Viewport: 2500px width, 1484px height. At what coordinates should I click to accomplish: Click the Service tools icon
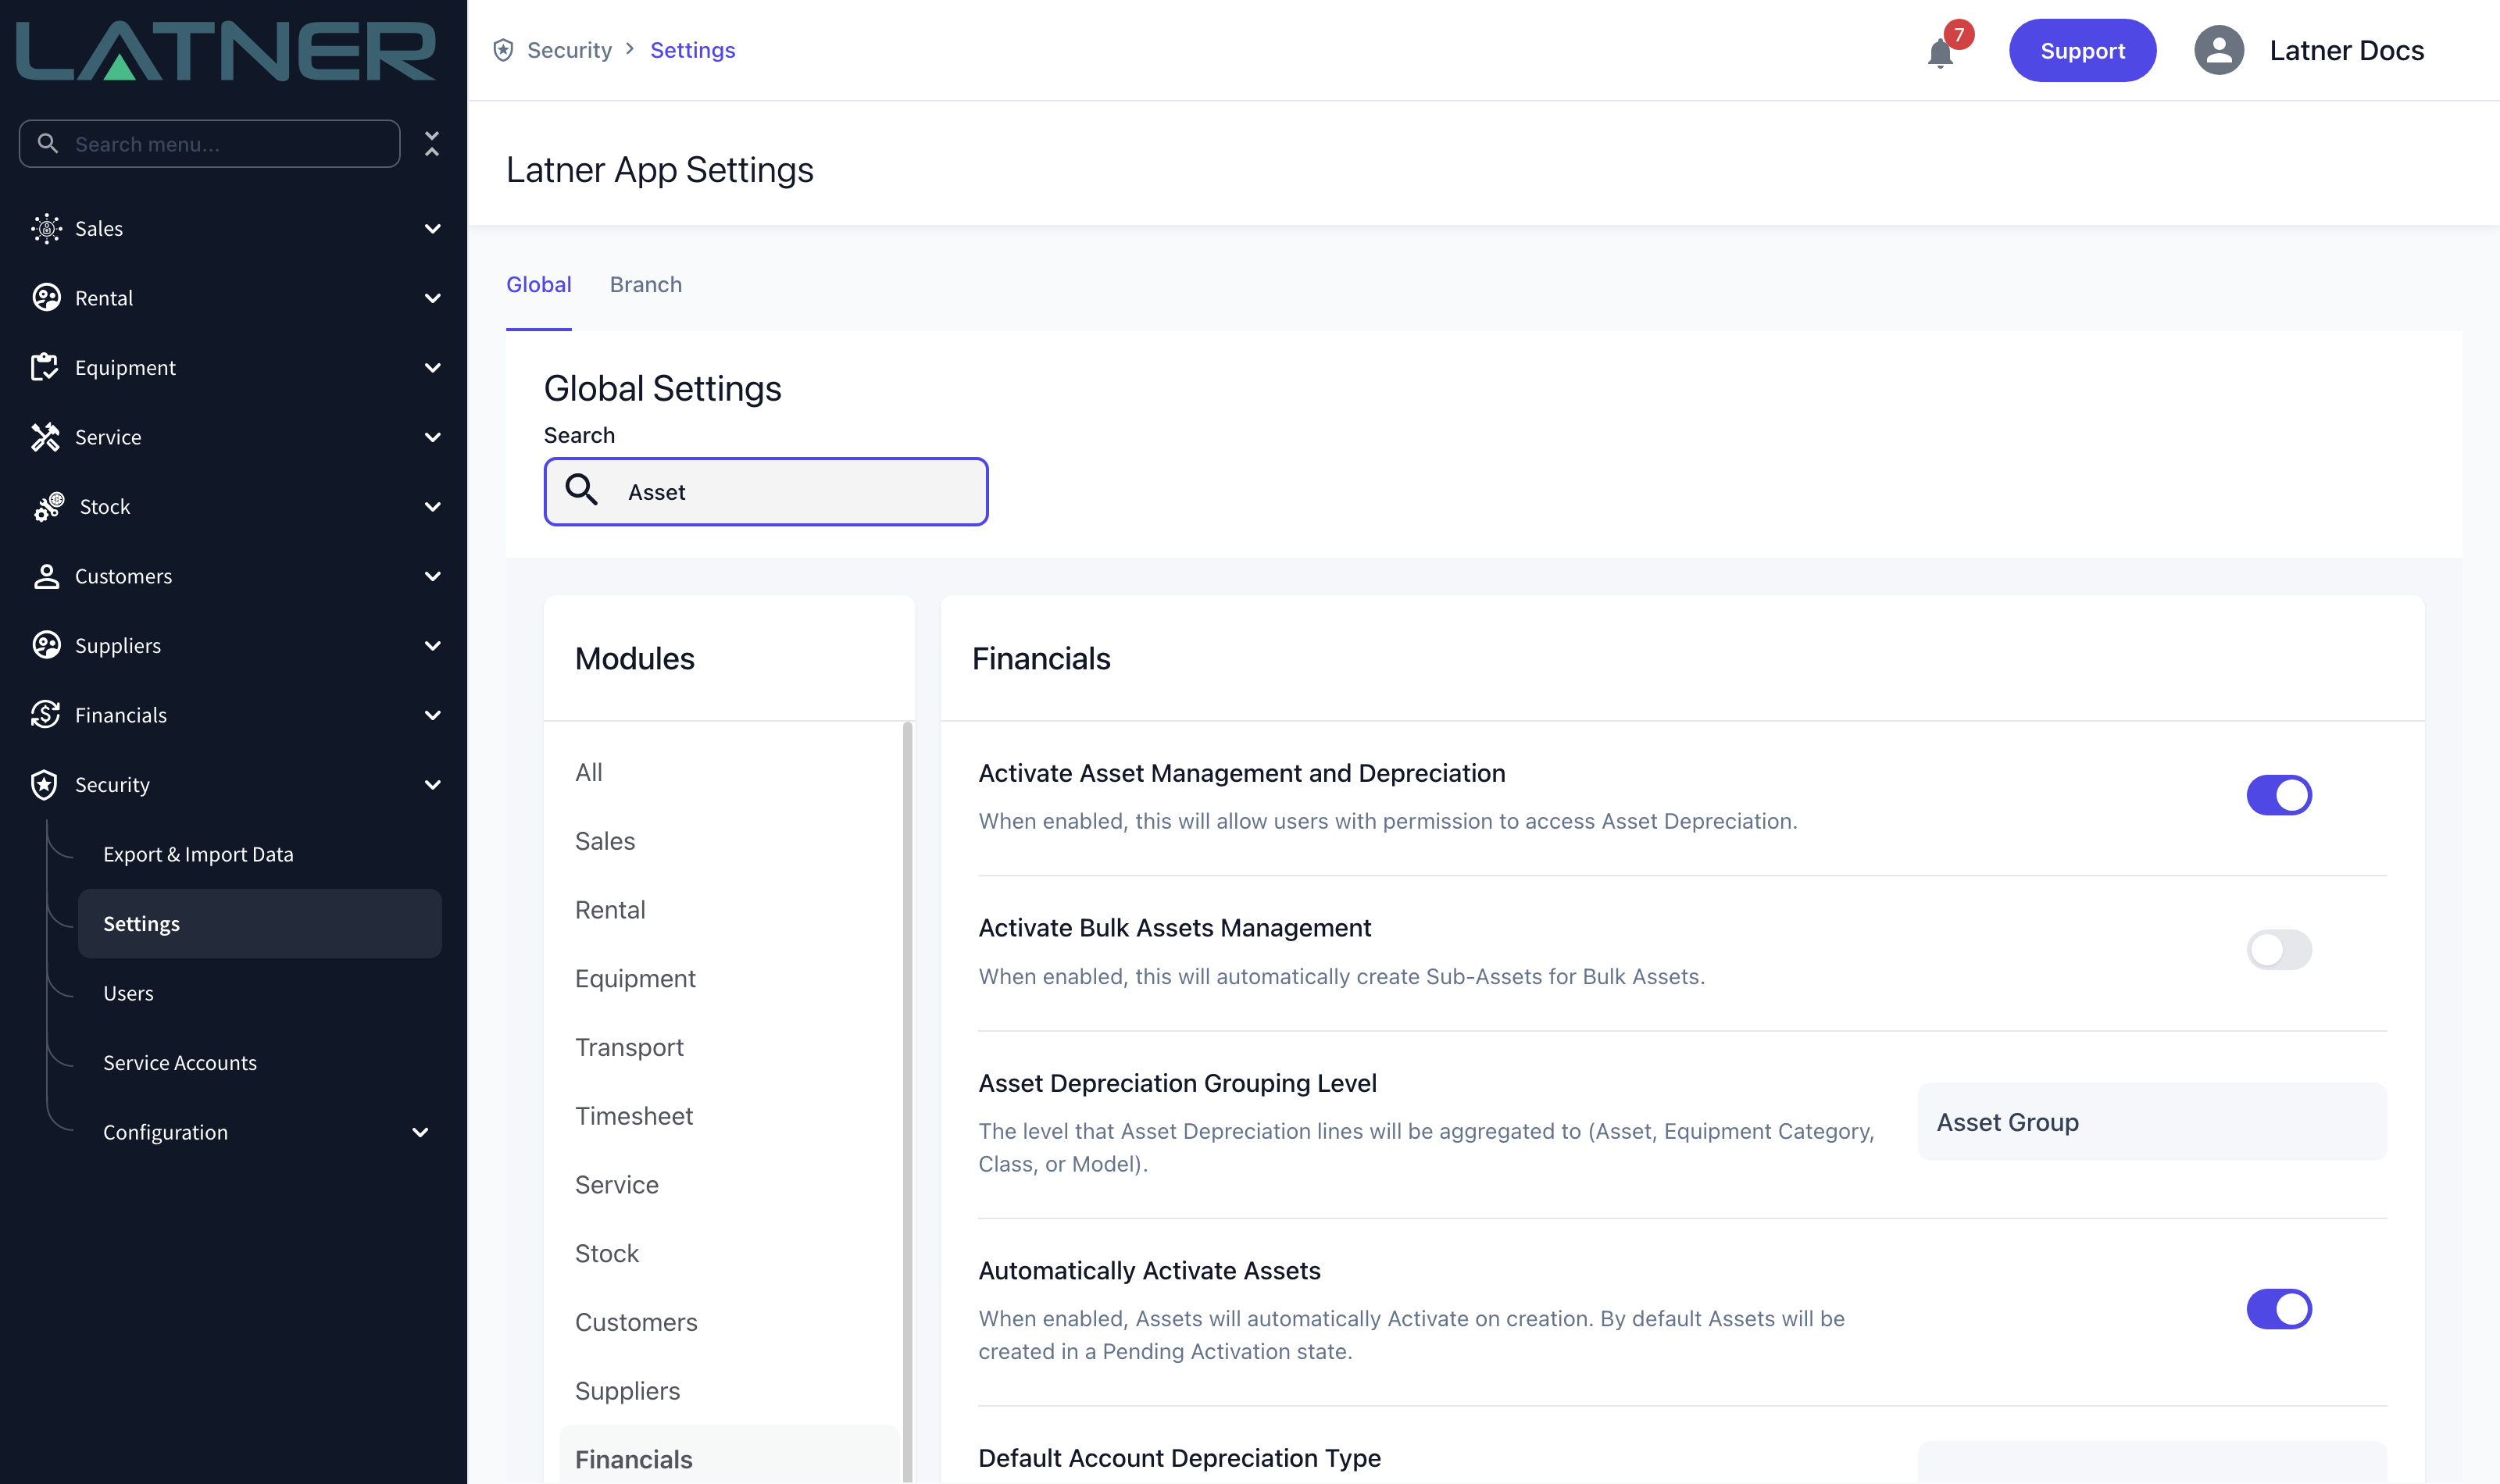45,436
